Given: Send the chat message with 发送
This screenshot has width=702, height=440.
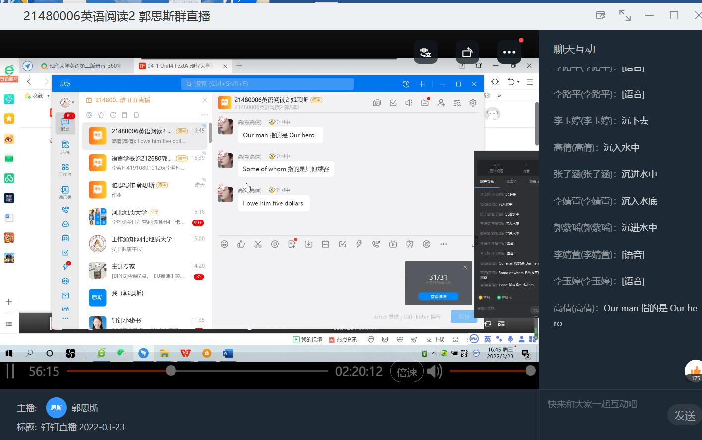Looking at the screenshot, I should [684, 415].
